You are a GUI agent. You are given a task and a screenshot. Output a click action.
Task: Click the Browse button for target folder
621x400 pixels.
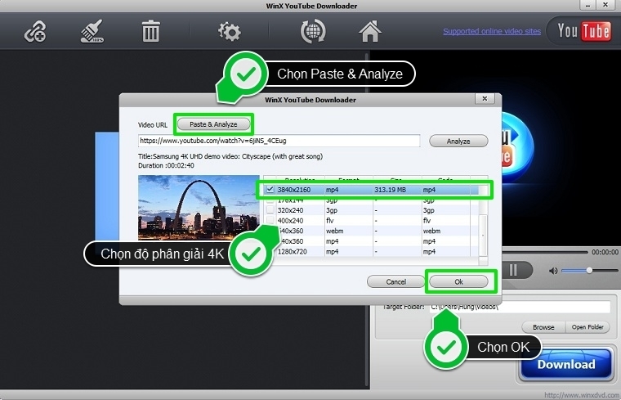point(543,327)
